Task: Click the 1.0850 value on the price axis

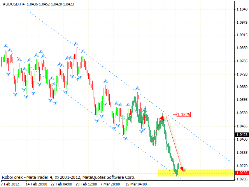Action: point(241,48)
